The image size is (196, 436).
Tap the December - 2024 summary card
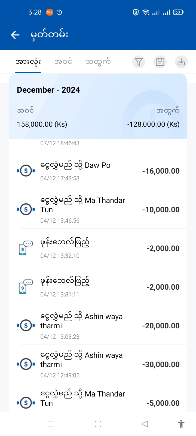click(x=98, y=106)
